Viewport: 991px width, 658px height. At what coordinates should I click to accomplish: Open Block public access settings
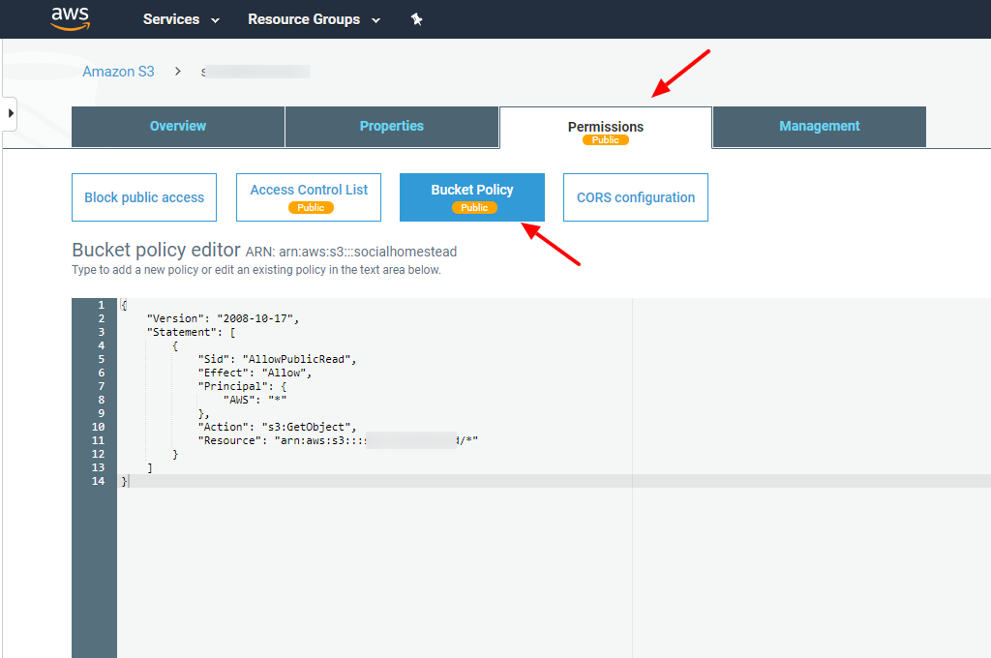point(144,197)
